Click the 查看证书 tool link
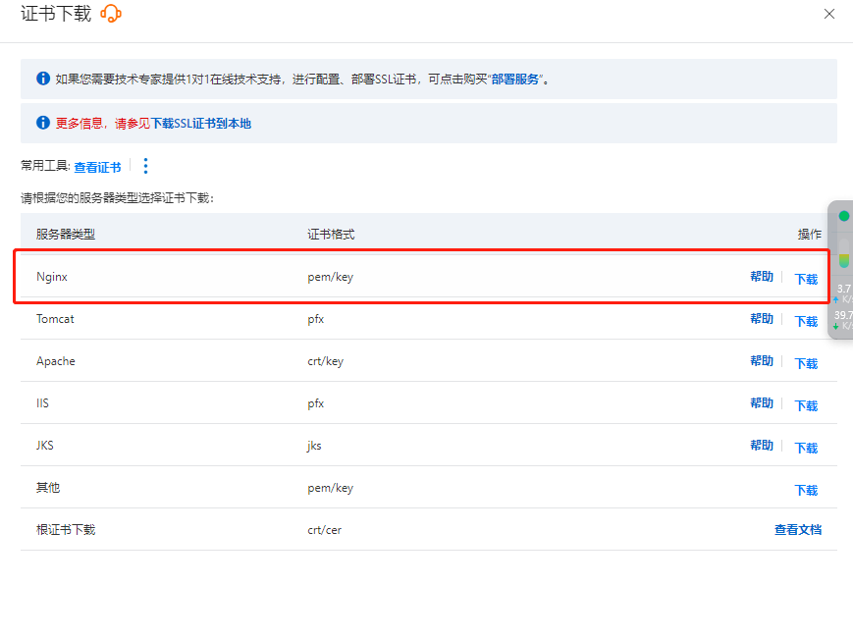 pos(97,168)
